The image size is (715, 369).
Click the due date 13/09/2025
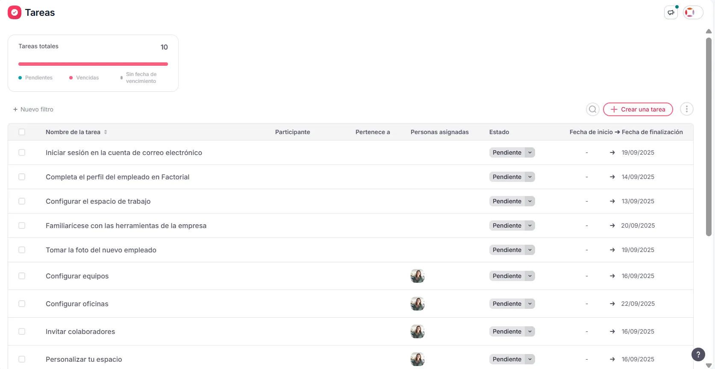pos(638,201)
